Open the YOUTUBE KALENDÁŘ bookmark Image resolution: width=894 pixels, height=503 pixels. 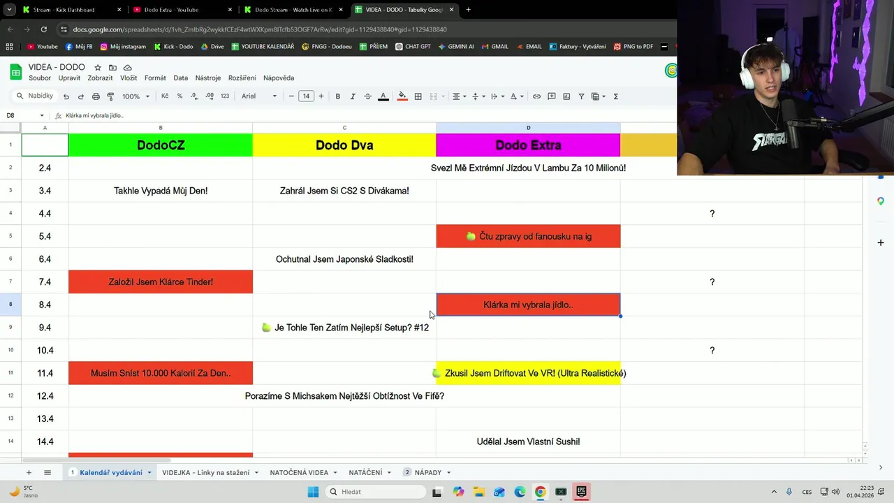coord(264,47)
